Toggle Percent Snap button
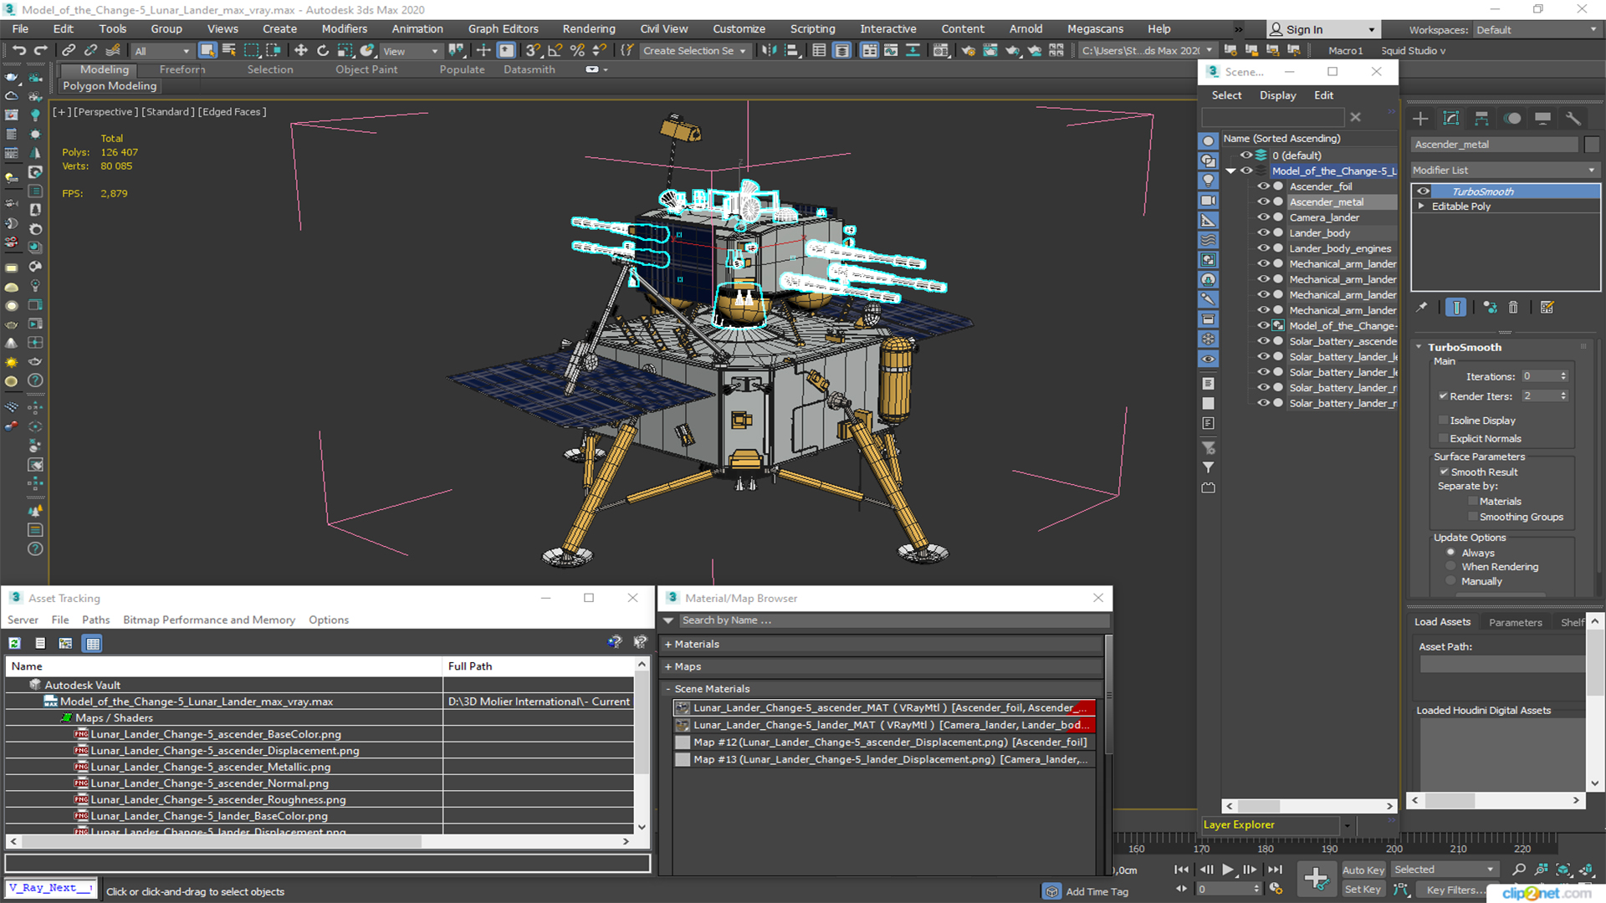 577,51
